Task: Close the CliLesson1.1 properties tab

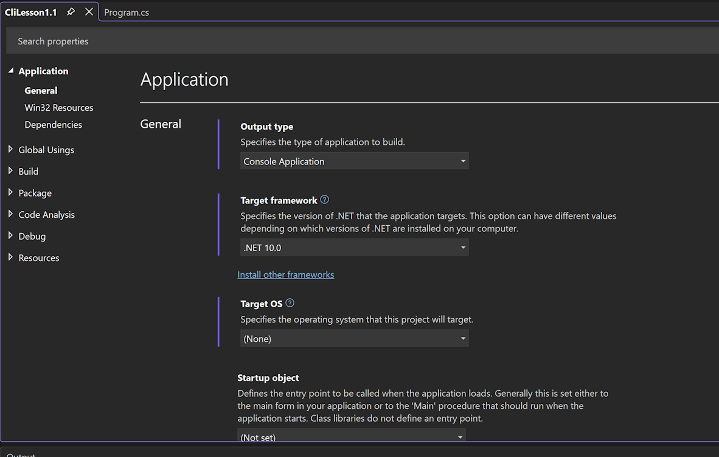Action: tap(89, 12)
